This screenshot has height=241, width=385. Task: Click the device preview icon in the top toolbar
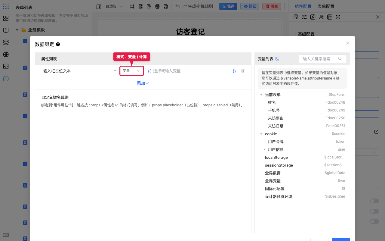coord(99,6)
